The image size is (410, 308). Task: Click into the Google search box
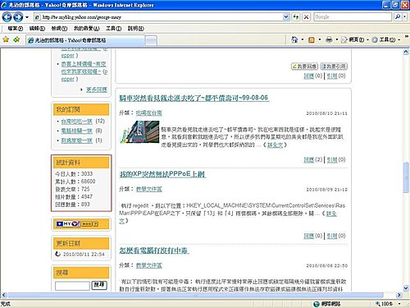(353, 17)
